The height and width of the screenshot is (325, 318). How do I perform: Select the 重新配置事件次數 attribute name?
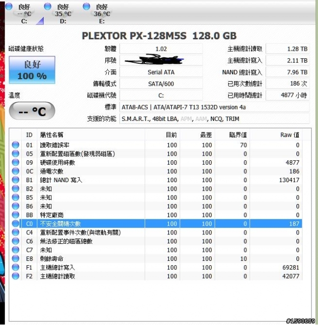[x=80, y=232]
